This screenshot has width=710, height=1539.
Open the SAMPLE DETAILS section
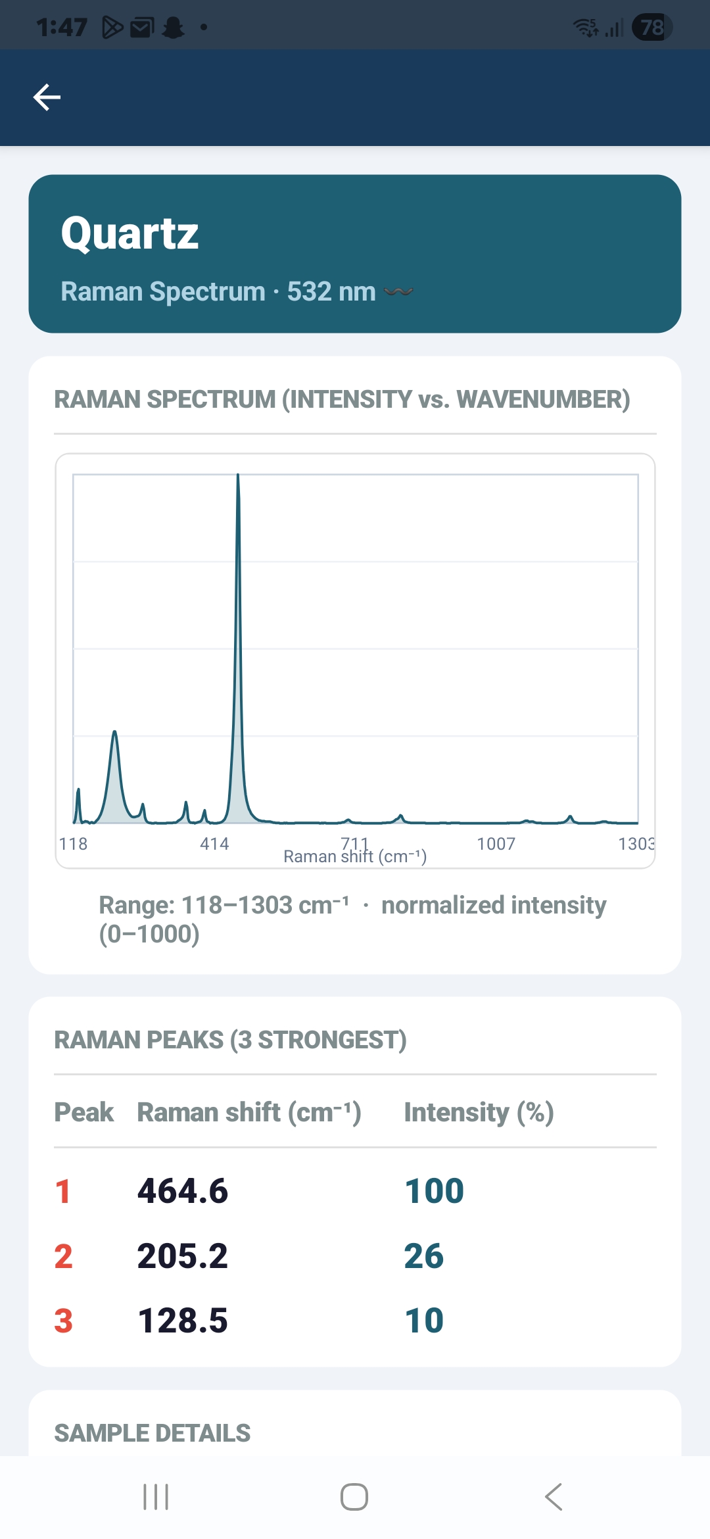click(153, 1432)
